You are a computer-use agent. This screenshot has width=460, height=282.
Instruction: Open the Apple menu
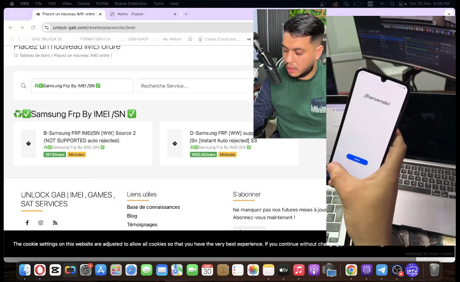(12, 4)
